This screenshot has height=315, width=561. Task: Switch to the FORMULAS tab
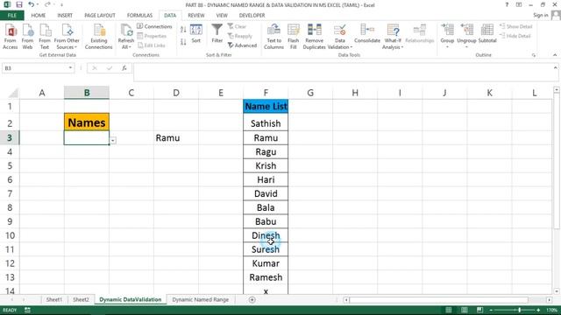[139, 16]
